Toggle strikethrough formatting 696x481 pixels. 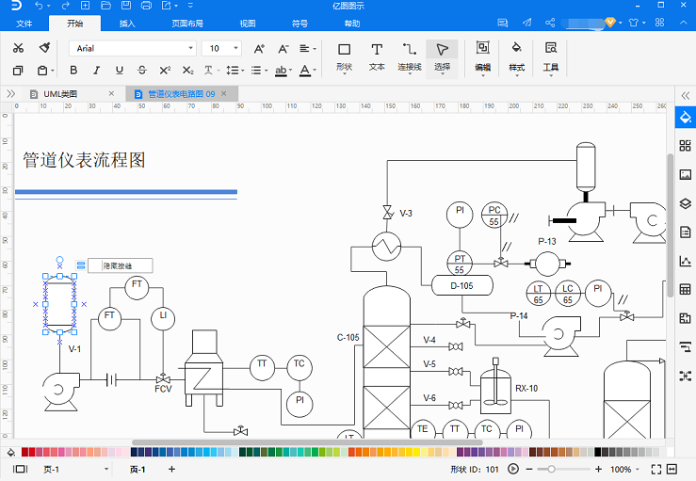[x=142, y=70]
